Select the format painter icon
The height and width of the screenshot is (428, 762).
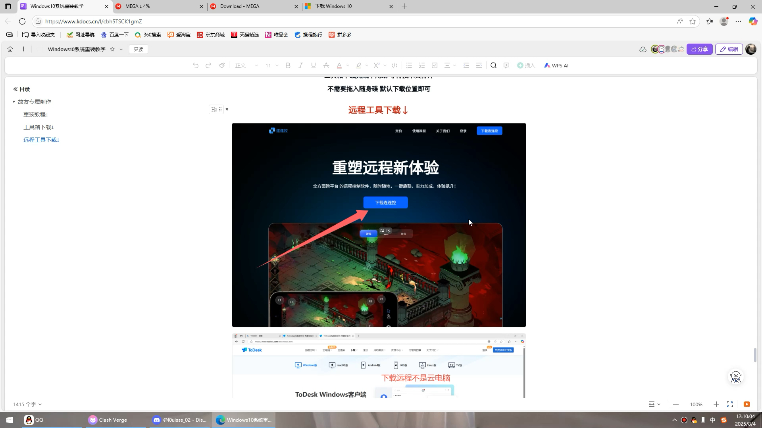222,65
